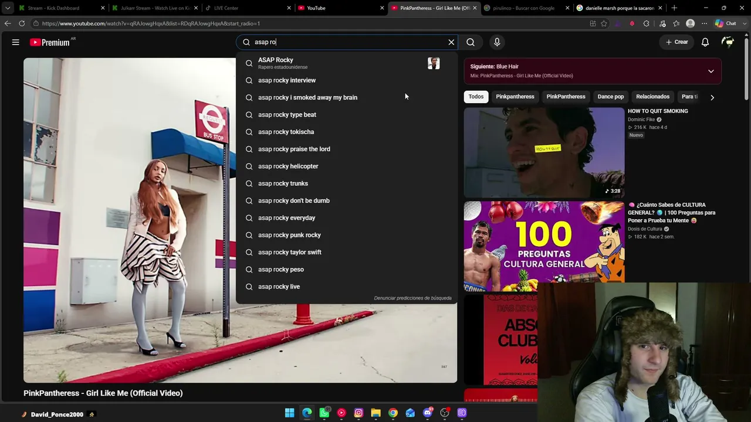
Task: Open 100 Preguntas Cultura General thumbnail
Action: coord(544,246)
